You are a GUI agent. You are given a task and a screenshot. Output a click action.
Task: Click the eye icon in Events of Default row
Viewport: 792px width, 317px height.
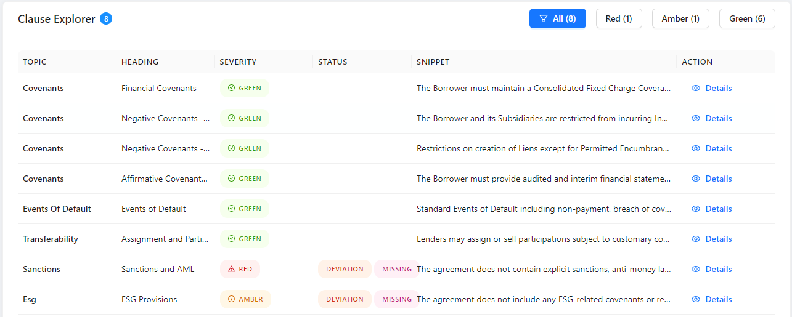pos(696,209)
